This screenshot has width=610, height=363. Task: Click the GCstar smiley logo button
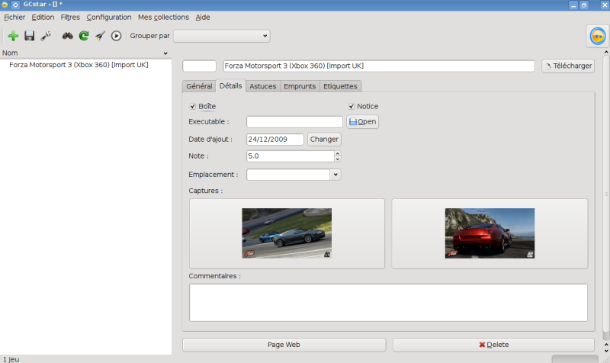coord(598,36)
